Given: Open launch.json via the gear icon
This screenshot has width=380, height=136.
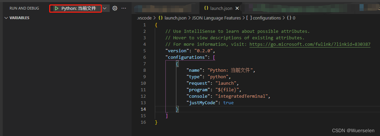Looking at the screenshot, I should pyautogui.click(x=115, y=8).
